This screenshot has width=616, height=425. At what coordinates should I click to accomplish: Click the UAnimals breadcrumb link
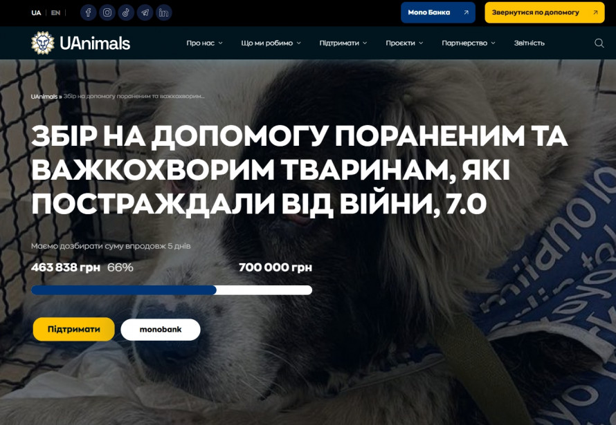click(44, 97)
